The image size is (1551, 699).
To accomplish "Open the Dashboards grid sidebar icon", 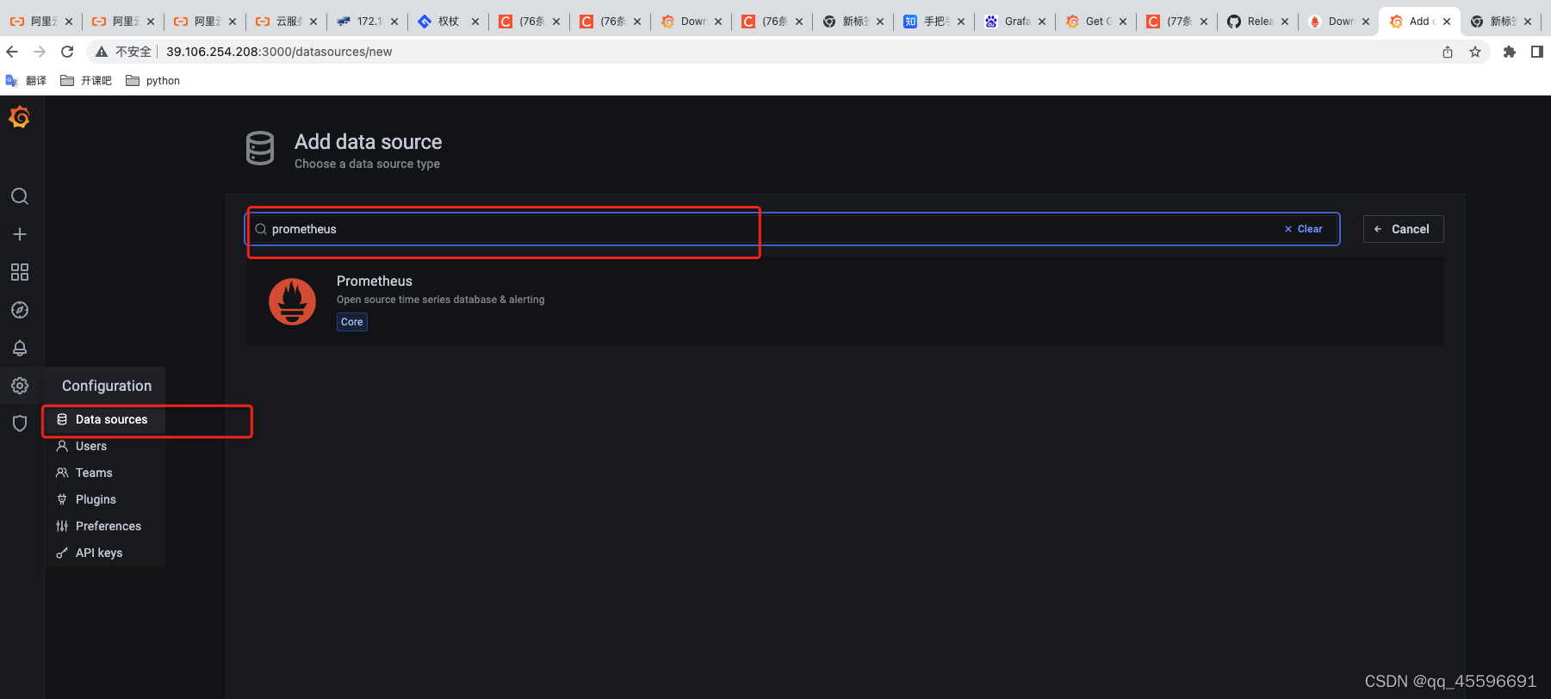I will coord(20,272).
